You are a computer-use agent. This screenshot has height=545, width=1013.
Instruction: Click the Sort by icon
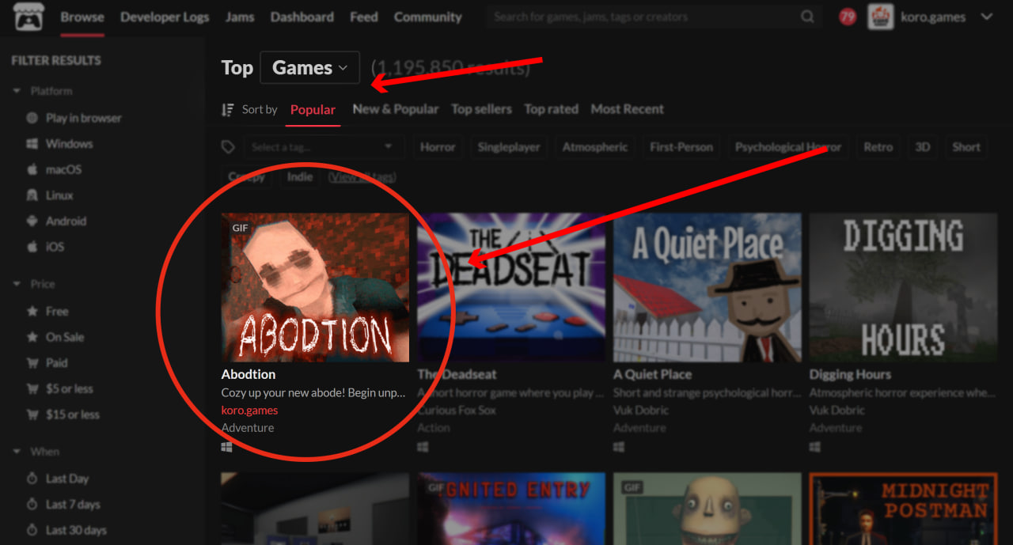228,109
